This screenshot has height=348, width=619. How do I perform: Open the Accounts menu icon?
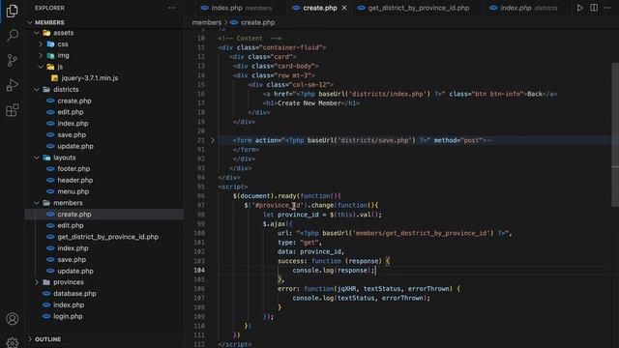click(13, 318)
